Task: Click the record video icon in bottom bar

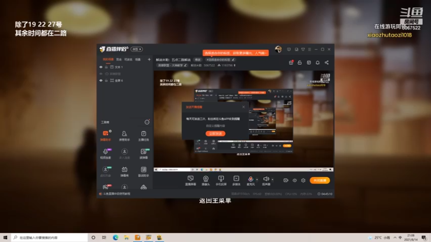Action: click(286, 180)
